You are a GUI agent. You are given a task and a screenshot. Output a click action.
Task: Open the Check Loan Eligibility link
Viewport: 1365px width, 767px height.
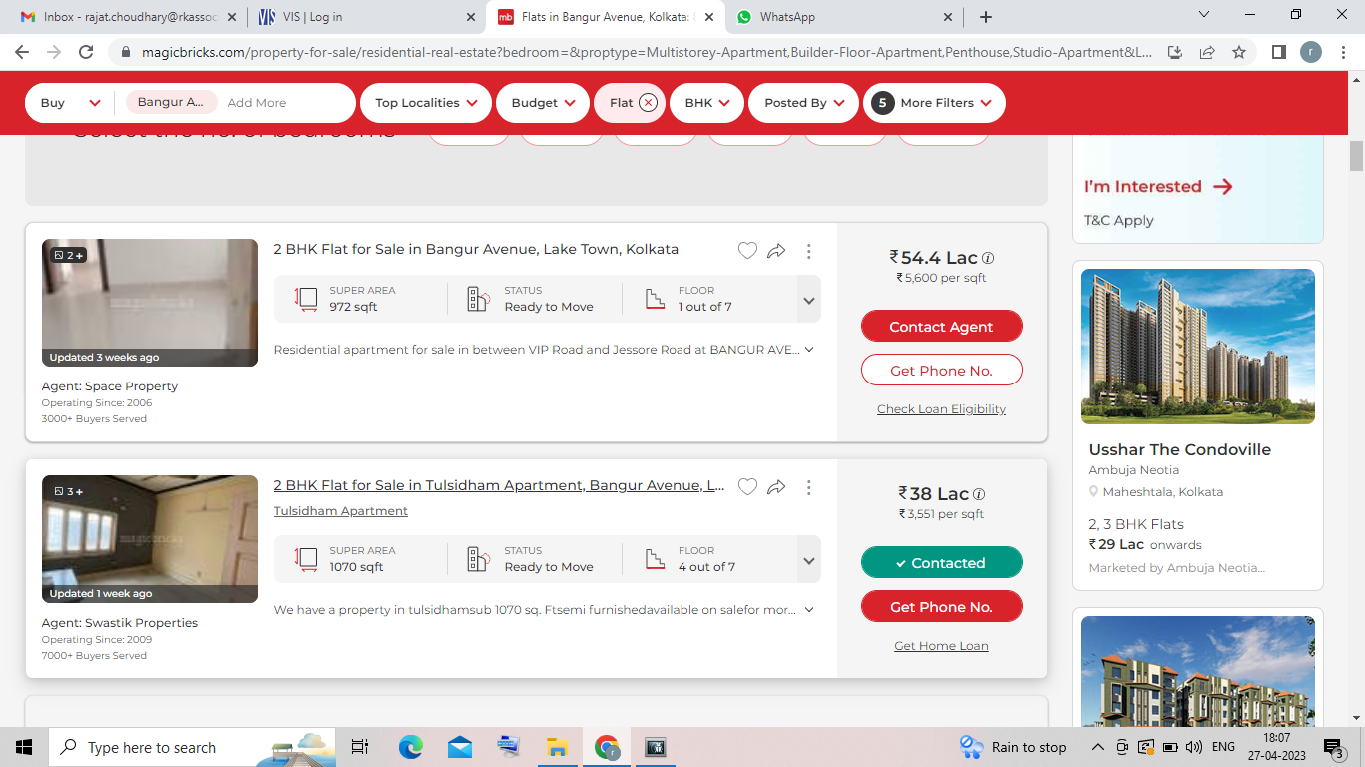(941, 409)
